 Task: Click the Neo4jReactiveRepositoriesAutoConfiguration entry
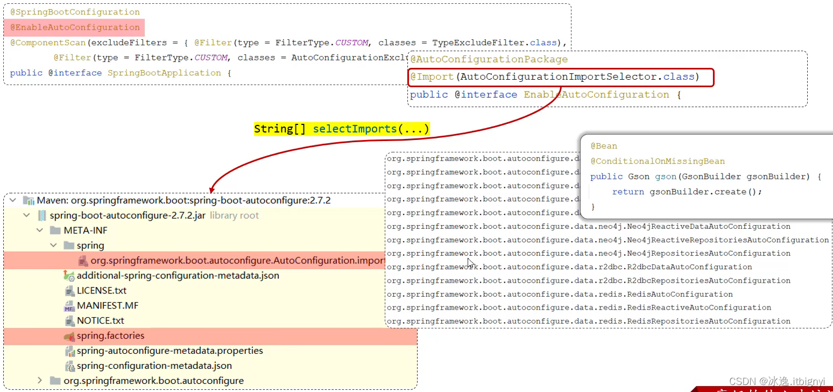tap(608, 240)
